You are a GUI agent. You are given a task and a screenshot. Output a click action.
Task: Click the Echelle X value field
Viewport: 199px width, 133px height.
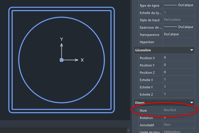click(x=178, y=80)
